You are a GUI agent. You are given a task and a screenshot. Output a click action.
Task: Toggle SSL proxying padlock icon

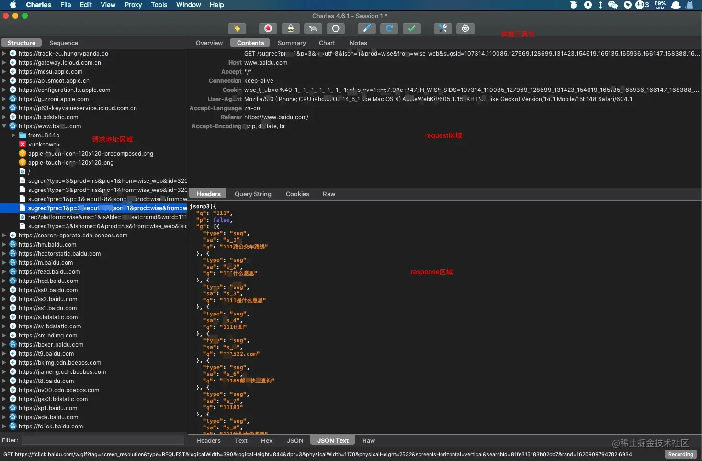[x=291, y=29]
